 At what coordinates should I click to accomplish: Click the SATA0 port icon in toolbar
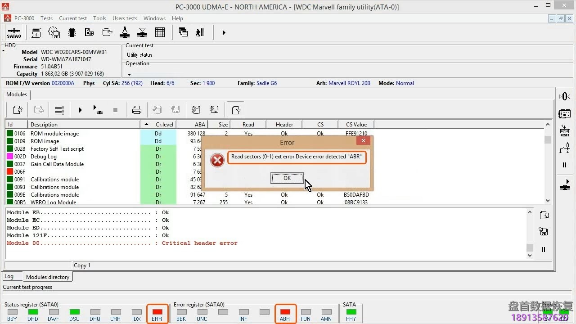pyautogui.click(x=14, y=33)
